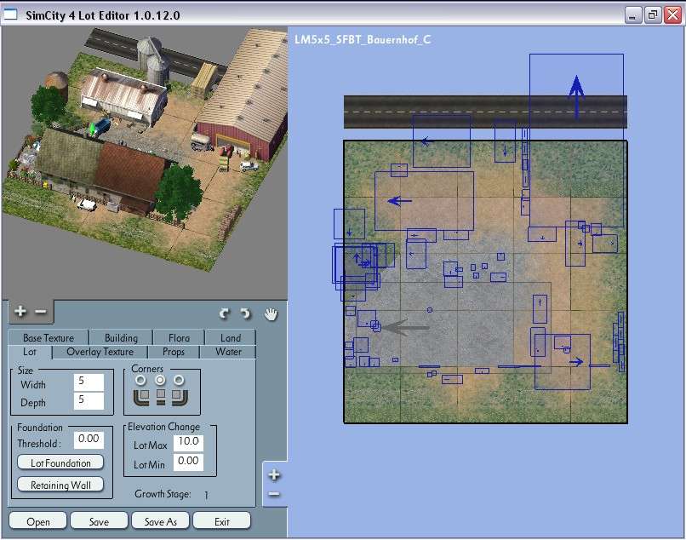This screenshot has width=686, height=540.
Task: Click the Width input field
Action: tap(89, 382)
